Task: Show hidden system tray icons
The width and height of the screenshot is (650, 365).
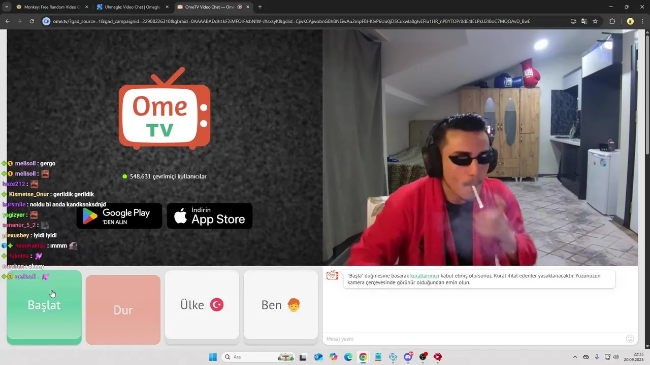Action: 575,357
